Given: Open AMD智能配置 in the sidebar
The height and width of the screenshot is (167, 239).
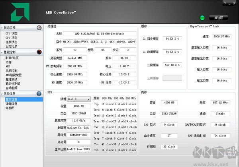Looking at the screenshot, I should tap(14, 75).
